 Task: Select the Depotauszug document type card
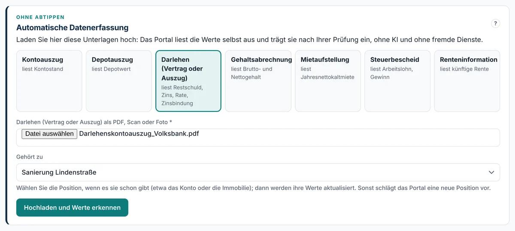pos(119,81)
